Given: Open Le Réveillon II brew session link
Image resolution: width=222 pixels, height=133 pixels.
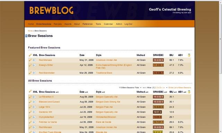Looking at the screenshot, I should (x=46, y=97).
